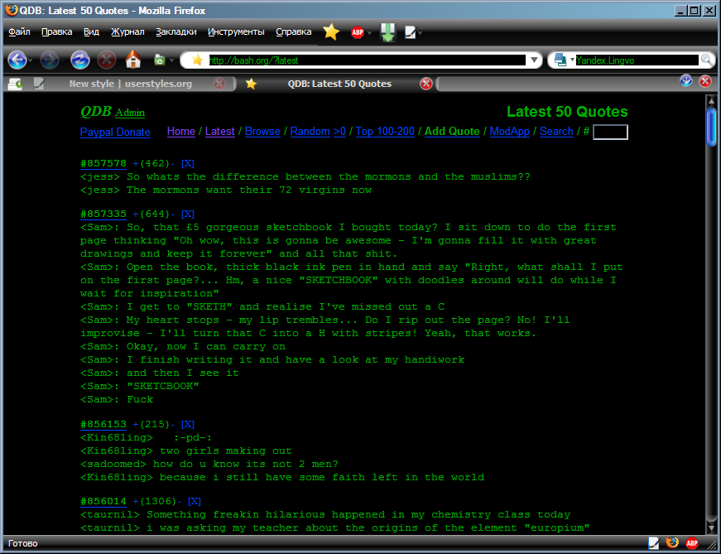Reload the page with the refresh icon
The width and height of the screenshot is (721, 554).
point(79,60)
